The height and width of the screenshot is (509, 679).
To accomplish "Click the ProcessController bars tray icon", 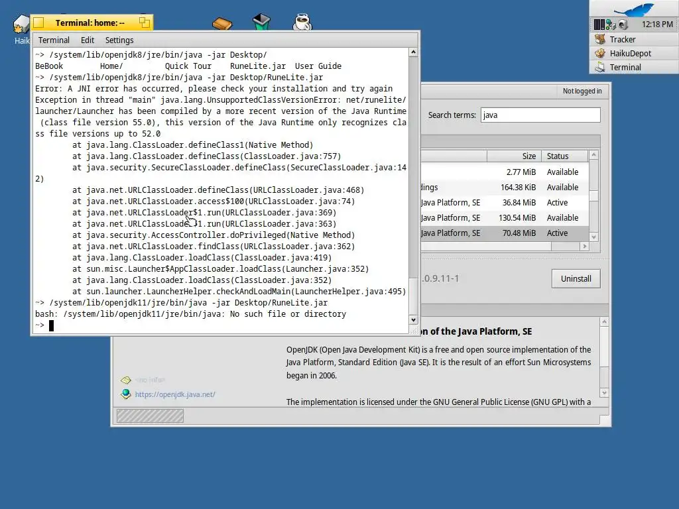I will coord(599,25).
